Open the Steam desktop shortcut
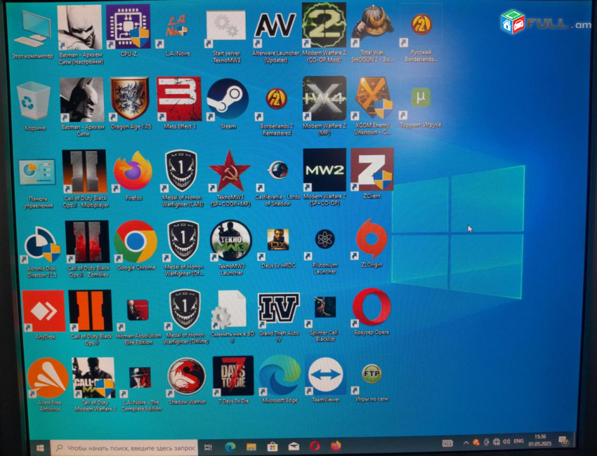This screenshot has width=597, height=456. [x=228, y=100]
